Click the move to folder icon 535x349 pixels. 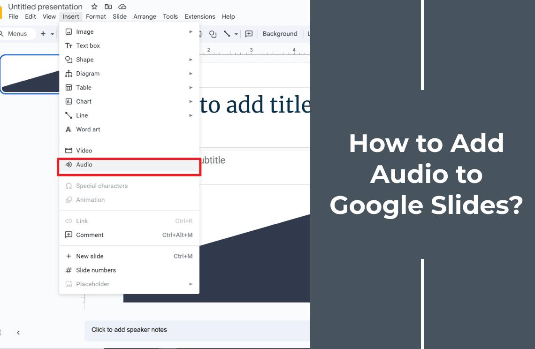[x=108, y=7]
